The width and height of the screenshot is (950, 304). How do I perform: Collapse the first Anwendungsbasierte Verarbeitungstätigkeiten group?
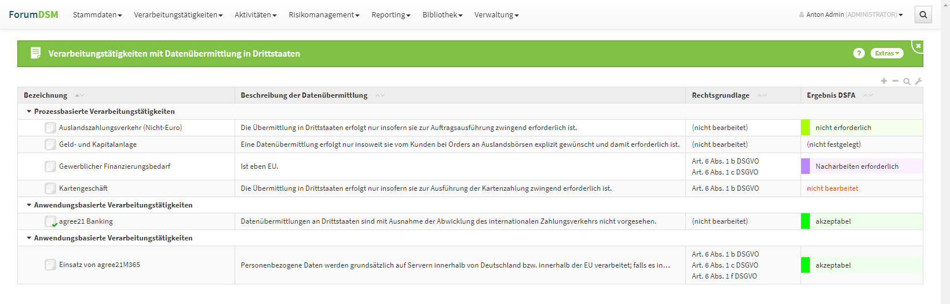(x=29, y=205)
